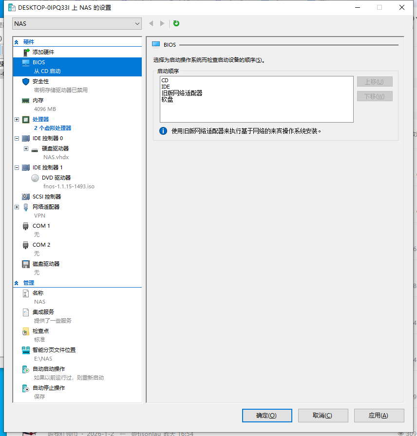Click the 确定 button
The height and width of the screenshot is (436, 417).
[x=266, y=415]
